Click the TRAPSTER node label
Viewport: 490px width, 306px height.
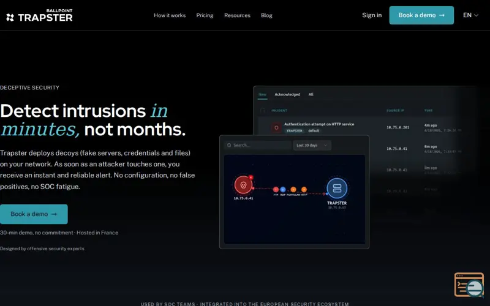(337, 203)
